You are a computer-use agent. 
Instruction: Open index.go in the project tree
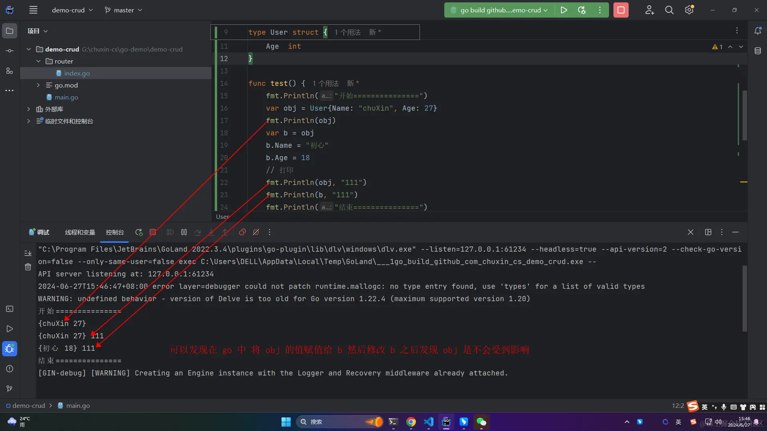coord(77,73)
